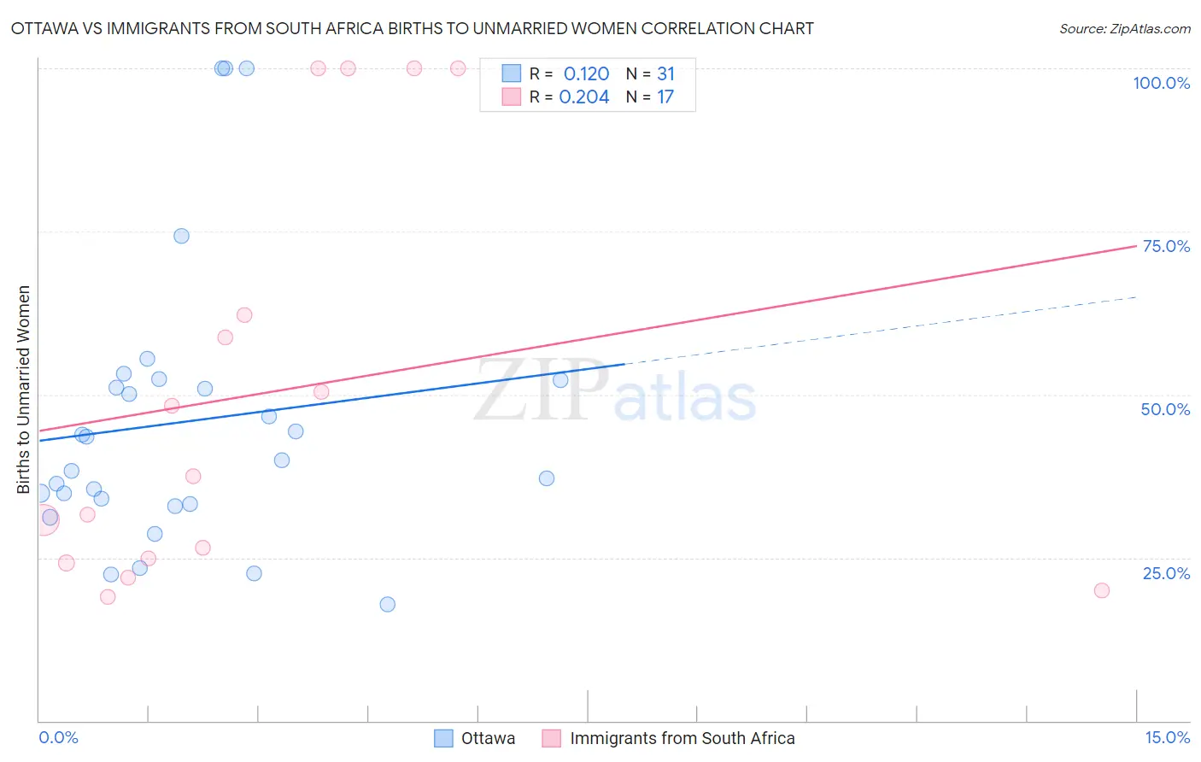Click the 100.0% y-axis tick label

(x=1161, y=83)
